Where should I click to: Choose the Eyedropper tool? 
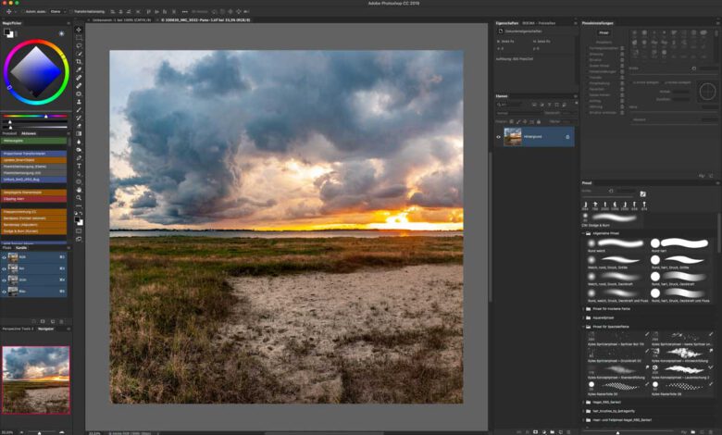[x=79, y=69]
